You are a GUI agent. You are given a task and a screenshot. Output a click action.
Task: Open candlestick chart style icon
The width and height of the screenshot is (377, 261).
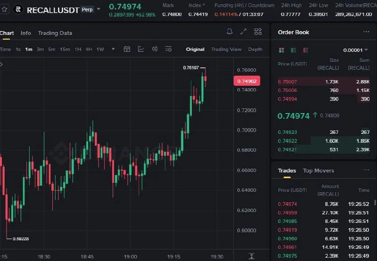click(155, 49)
